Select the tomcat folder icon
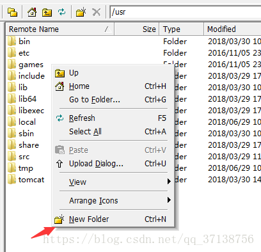 [12, 179]
